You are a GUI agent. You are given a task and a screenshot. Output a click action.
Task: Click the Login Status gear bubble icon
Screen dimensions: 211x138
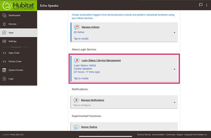tap(77, 60)
